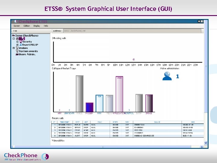
Task: Click the ANY category label
Action: 59,113
